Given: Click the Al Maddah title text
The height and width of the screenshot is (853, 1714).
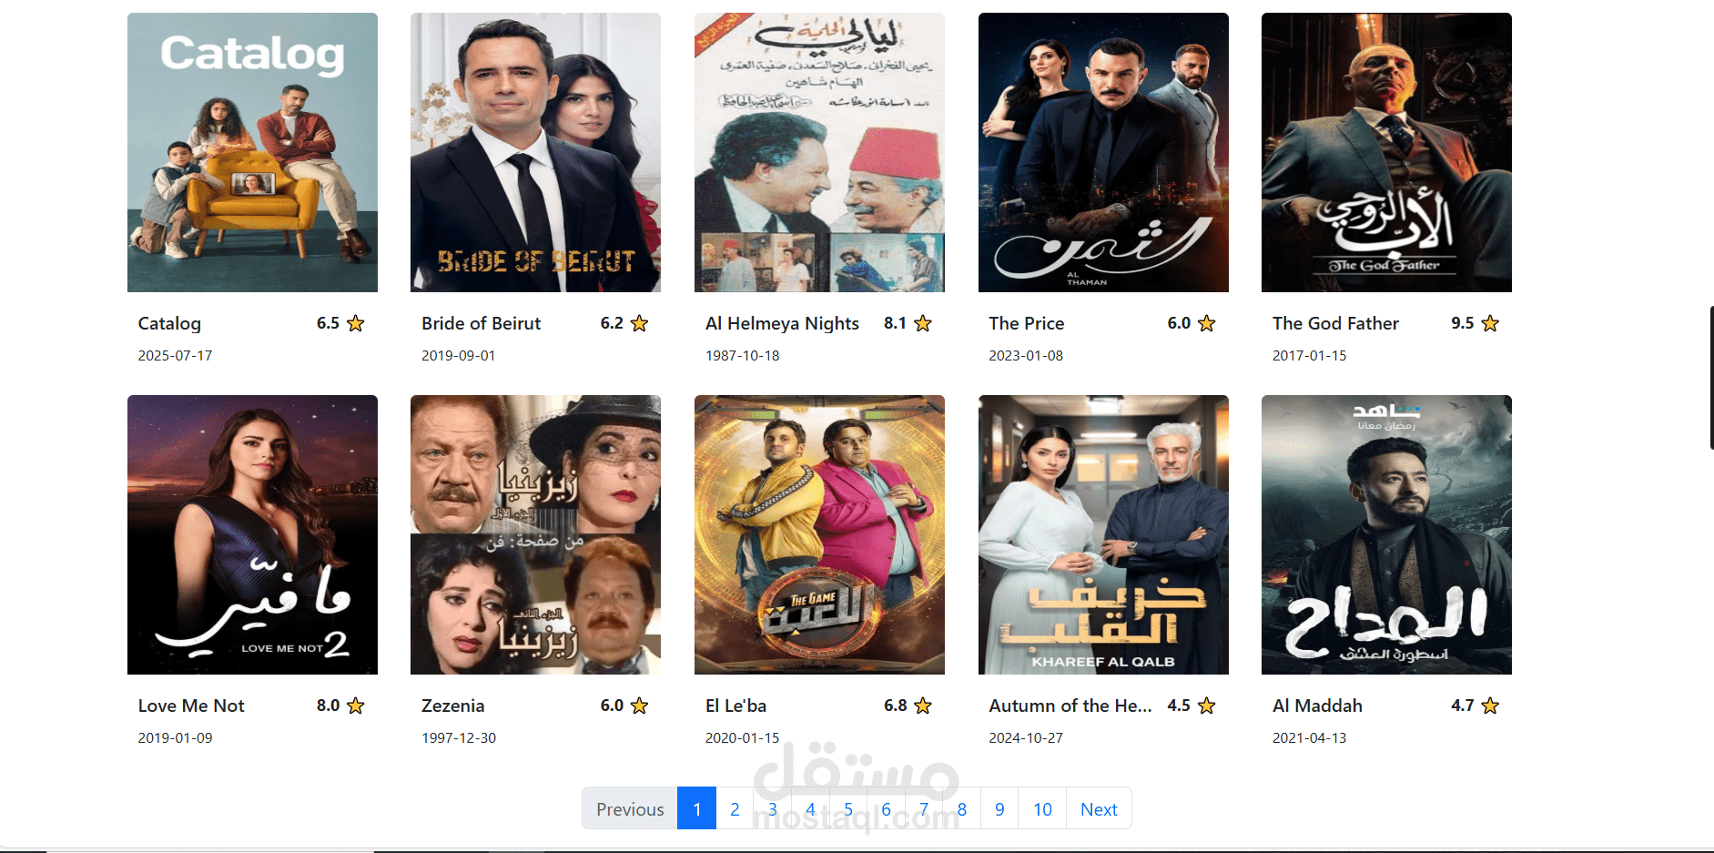Looking at the screenshot, I should [1317, 706].
